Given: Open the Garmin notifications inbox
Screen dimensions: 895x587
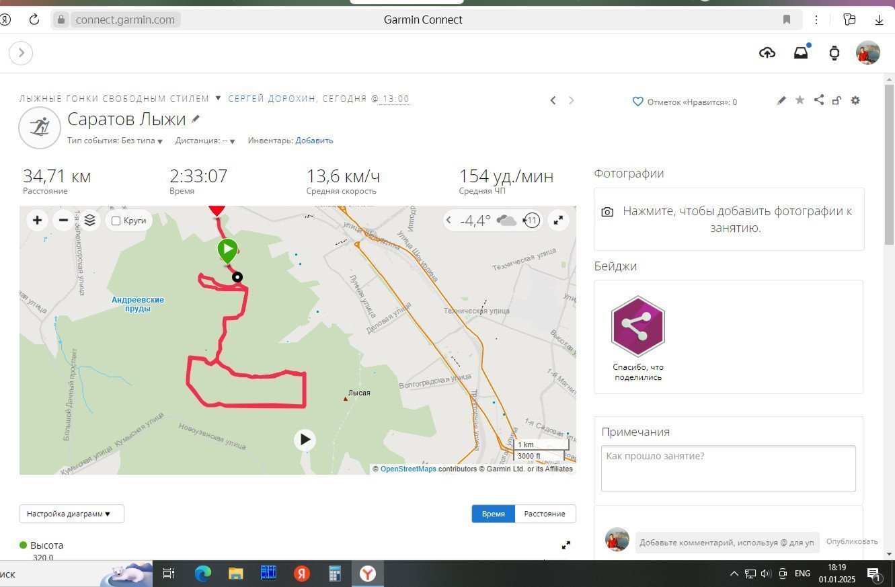Looking at the screenshot, I should tap(801, 53).
